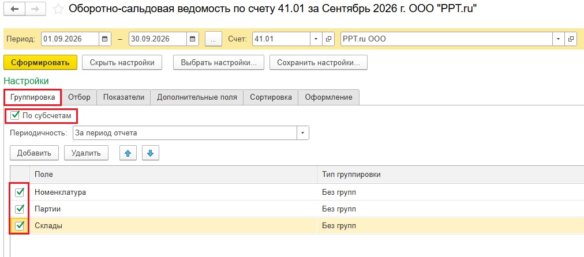This screenshot has width=584, height=257.
Task: Click Без групп in the Склады row
Action: (x=339, y=226)
